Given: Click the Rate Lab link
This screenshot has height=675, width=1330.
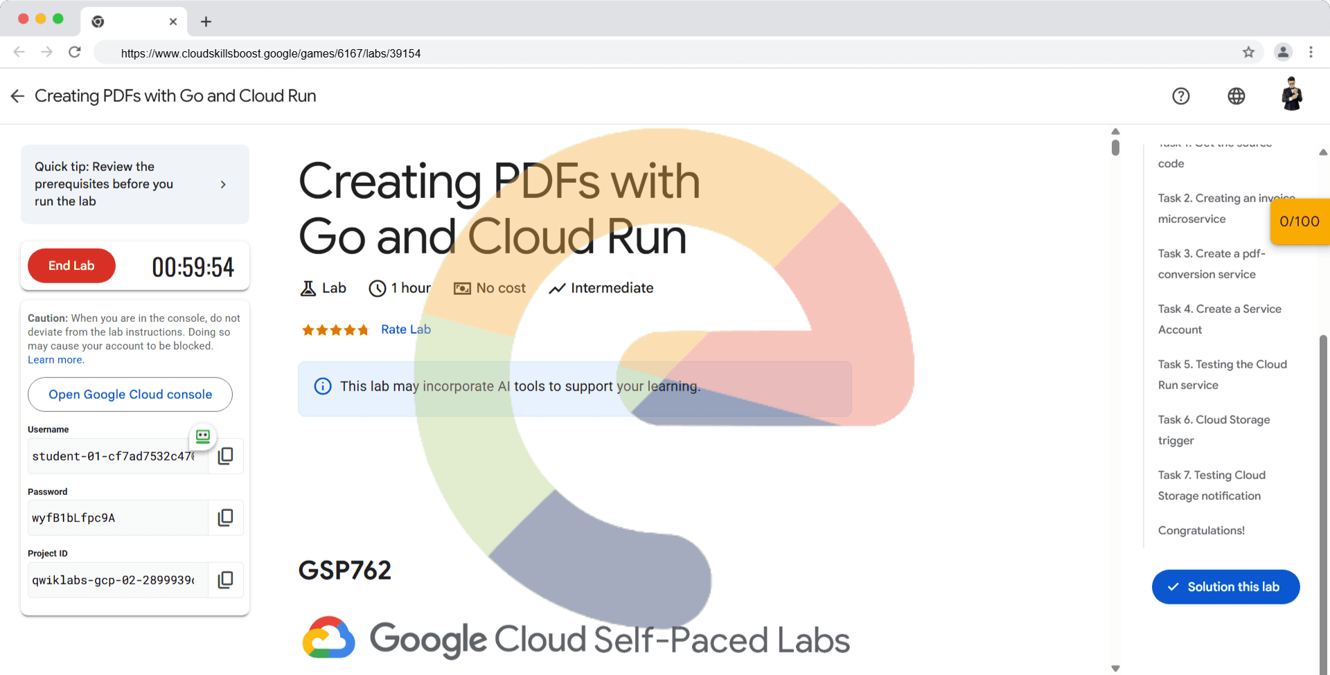Looking at the screenshot, I should pyautogui.click(x=406, y=330).
